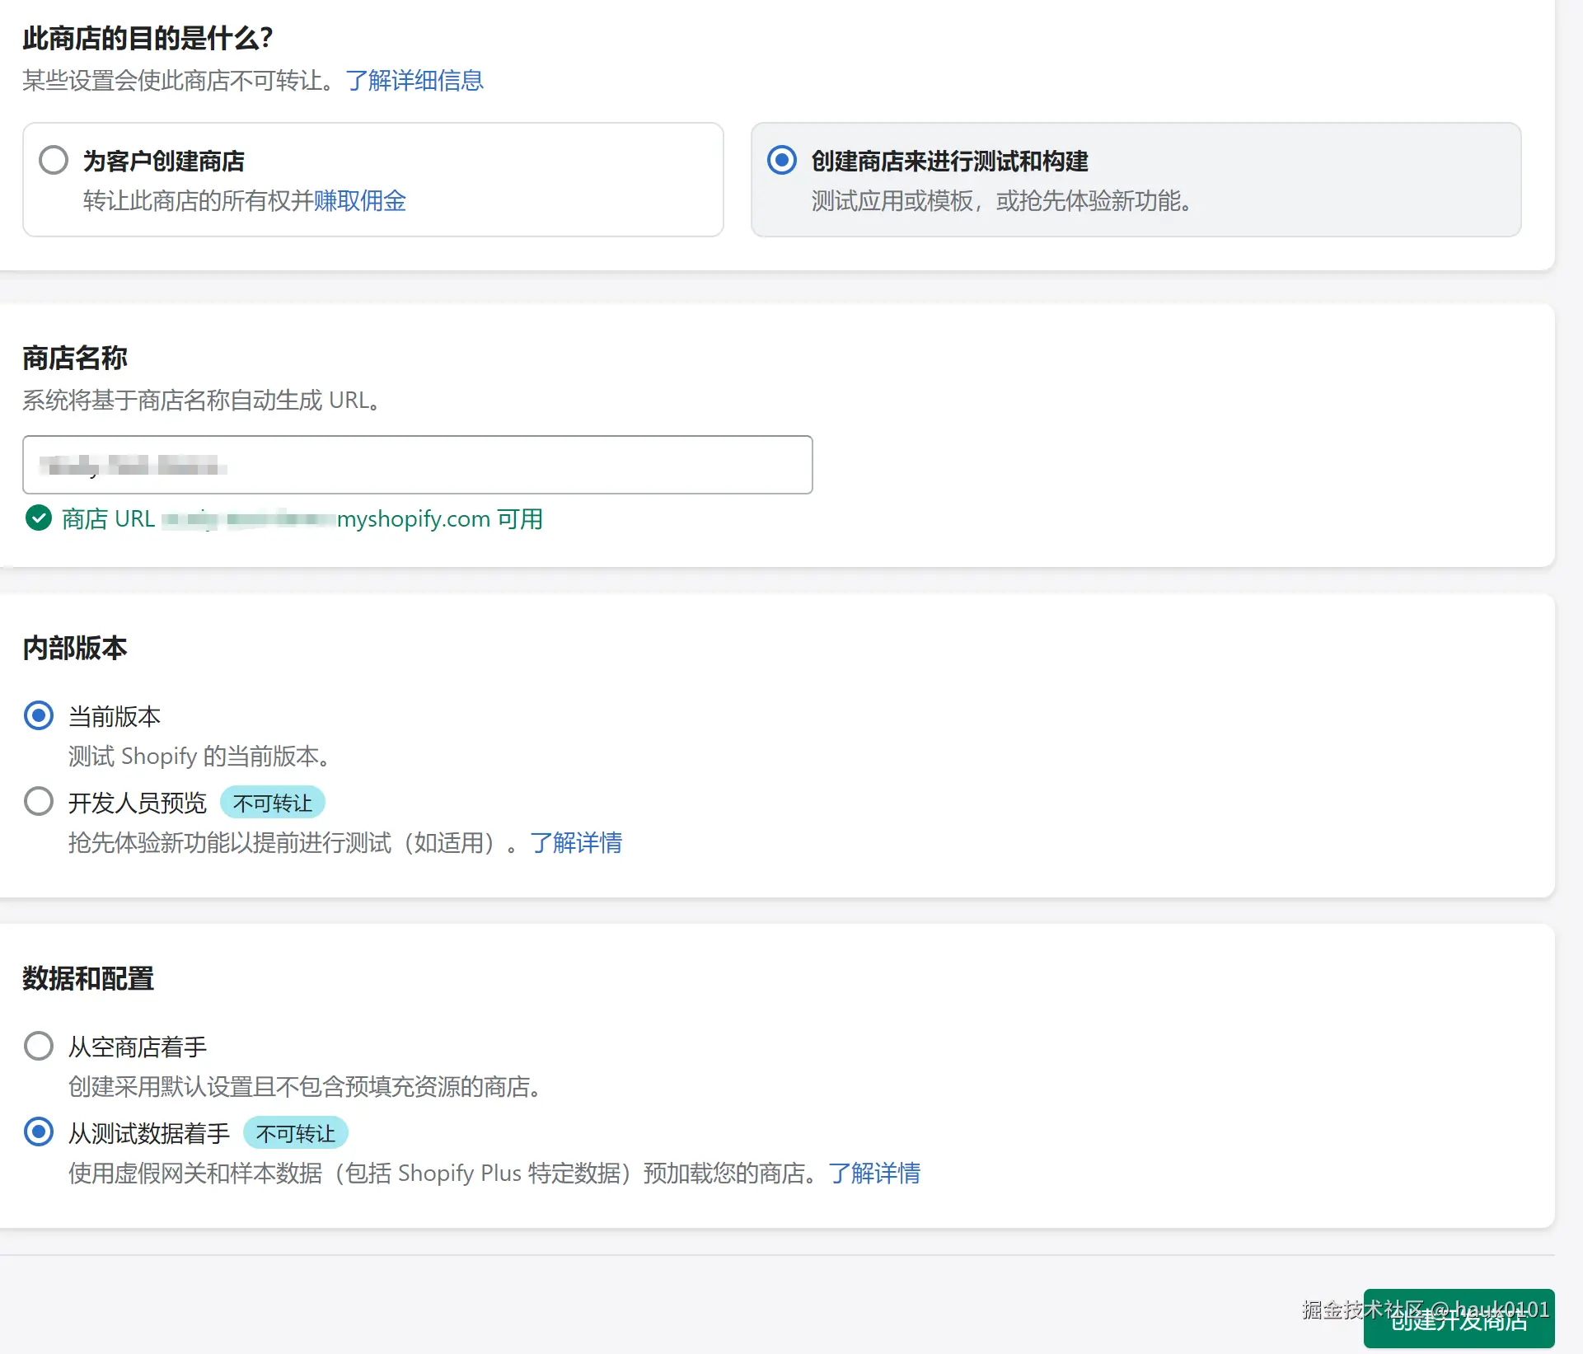Select the "为客户创建商店" option

coord(54,160)
